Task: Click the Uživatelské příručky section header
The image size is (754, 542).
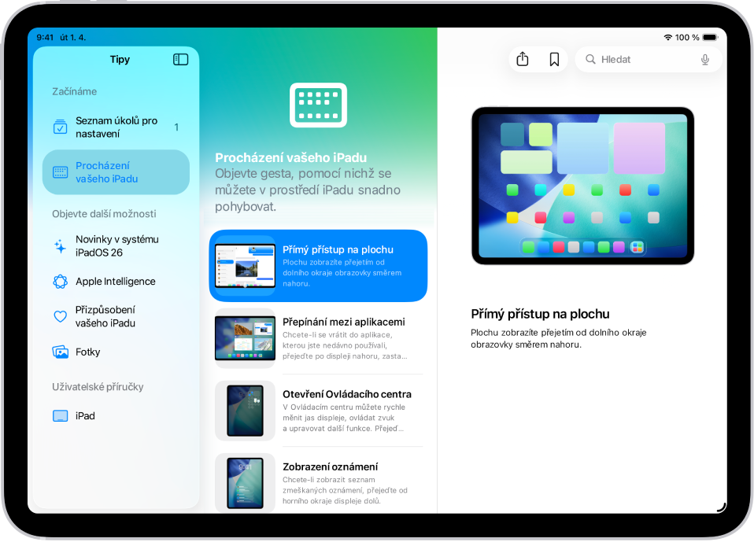Action: (98, 387)
